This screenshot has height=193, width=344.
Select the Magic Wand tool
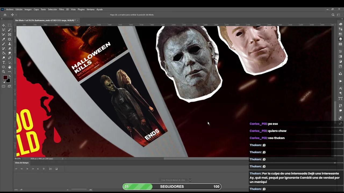(x=10, y=30)
